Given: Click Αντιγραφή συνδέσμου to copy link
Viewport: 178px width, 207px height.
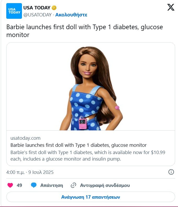Looking at the screenshot, I should (105, 185).
